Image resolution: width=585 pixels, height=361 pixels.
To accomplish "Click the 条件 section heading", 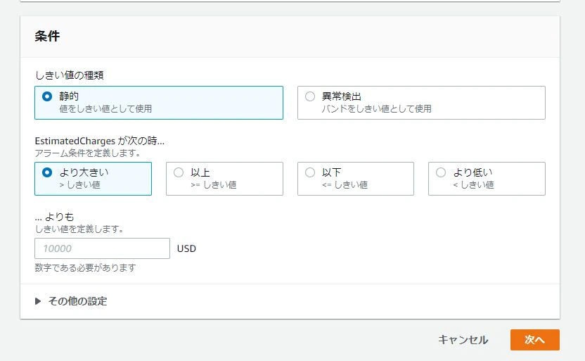I will click(x=47, y=36).
